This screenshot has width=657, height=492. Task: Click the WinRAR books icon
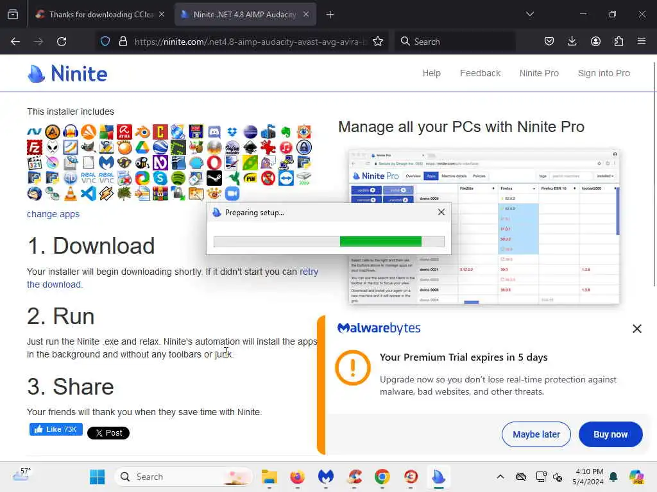[x=160, y=193]
